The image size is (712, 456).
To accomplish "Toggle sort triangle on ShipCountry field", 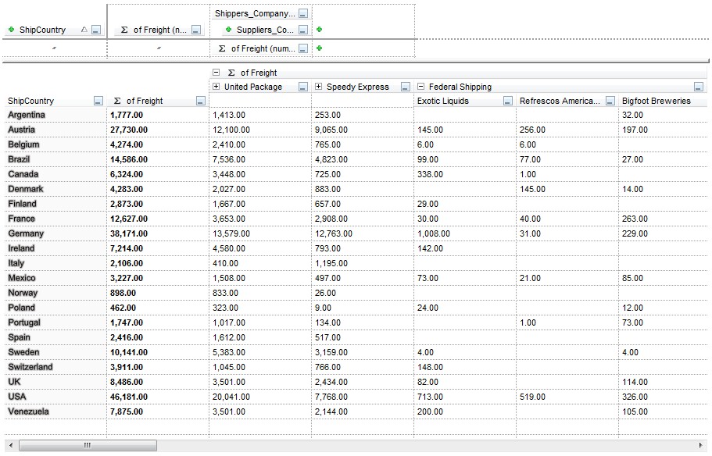I will click(x=84, y=30).
